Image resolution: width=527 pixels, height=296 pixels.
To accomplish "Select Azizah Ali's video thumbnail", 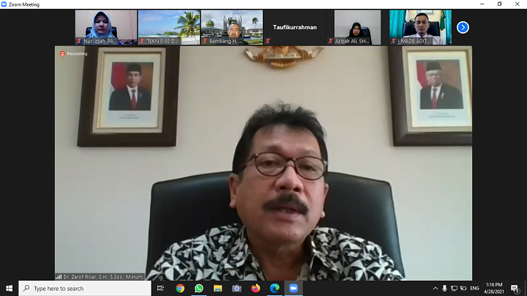I will 357,27.
